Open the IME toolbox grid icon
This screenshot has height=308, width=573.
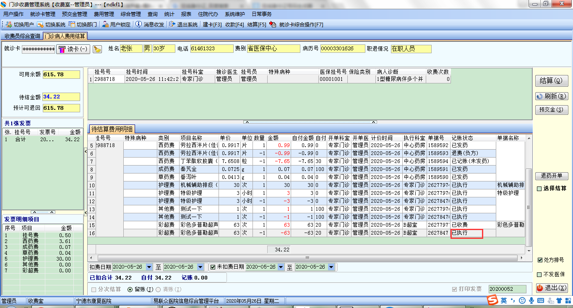pyautogui.click(x=568, y=300)
